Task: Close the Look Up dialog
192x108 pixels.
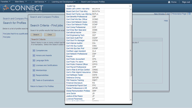Action: [x=130, y=6]
